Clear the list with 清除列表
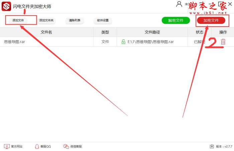This screenshot has width=234, height=151. pos(75,20)
